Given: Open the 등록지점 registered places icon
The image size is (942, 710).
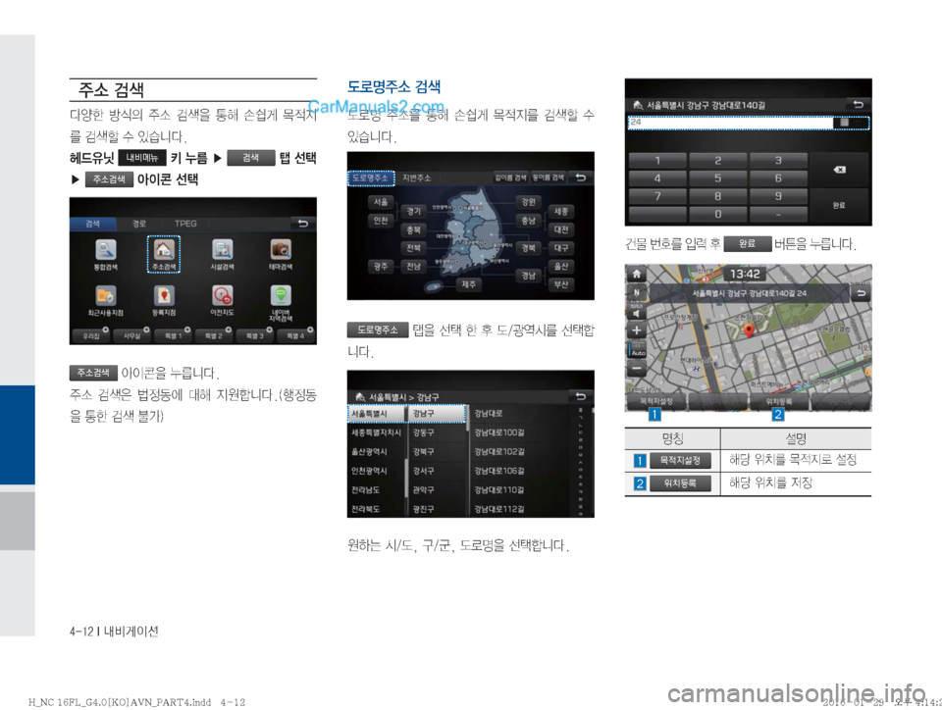Looking at the screenshot, I should pos(164,301).
